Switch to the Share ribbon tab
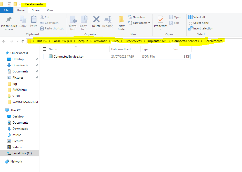242x172 pixels. [x=36, y=10]
